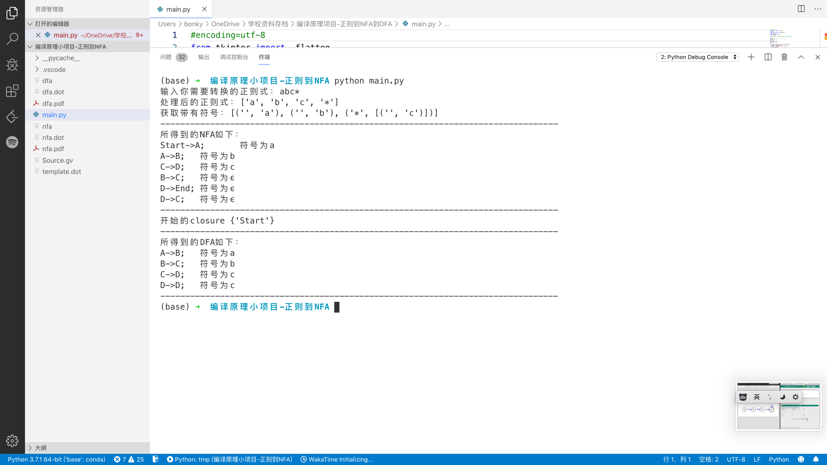Toggle the editor layout with the split icon
The width and height of the screenshot is (827, 465).
801,9
